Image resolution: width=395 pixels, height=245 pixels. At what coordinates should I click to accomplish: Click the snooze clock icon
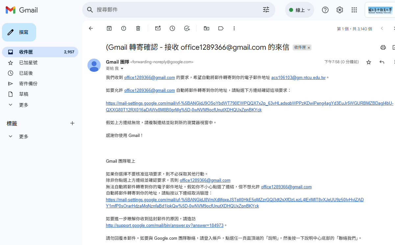pos(172,28)
